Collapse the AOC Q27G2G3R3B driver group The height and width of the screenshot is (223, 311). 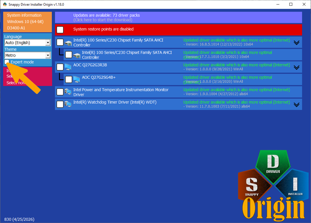297,68
